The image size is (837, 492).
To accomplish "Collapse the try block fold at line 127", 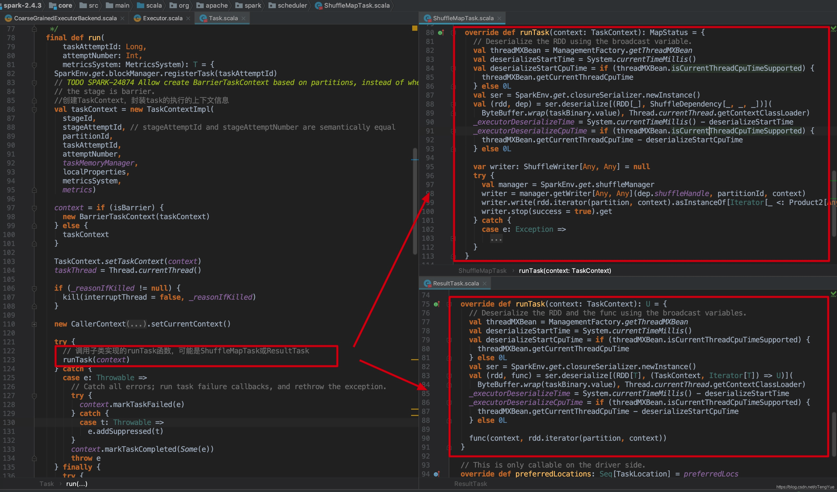I will click(34, 396).
